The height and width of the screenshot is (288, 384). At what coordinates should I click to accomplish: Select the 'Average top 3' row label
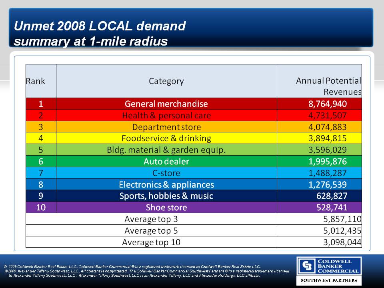(151, 219)
